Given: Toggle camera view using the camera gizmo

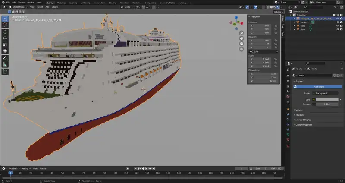Looking at the screenshot, I should [242, 43].
